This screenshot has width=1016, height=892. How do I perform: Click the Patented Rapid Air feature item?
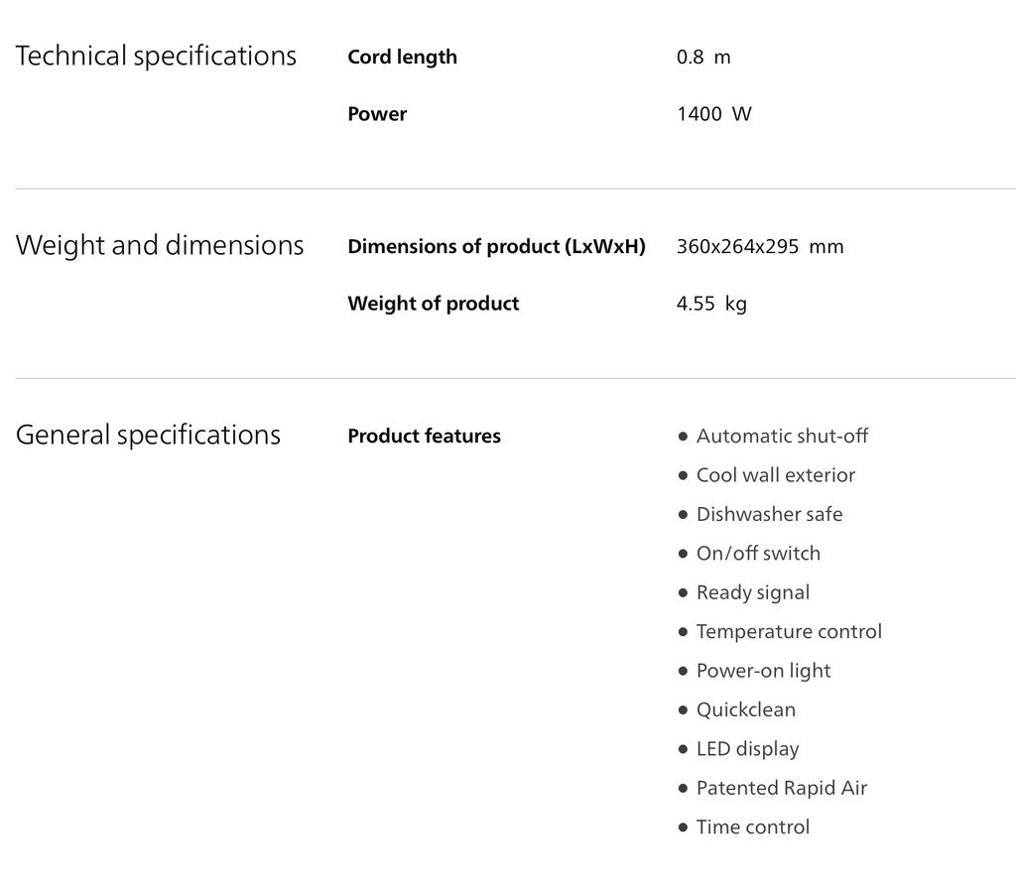coord(781,788)
